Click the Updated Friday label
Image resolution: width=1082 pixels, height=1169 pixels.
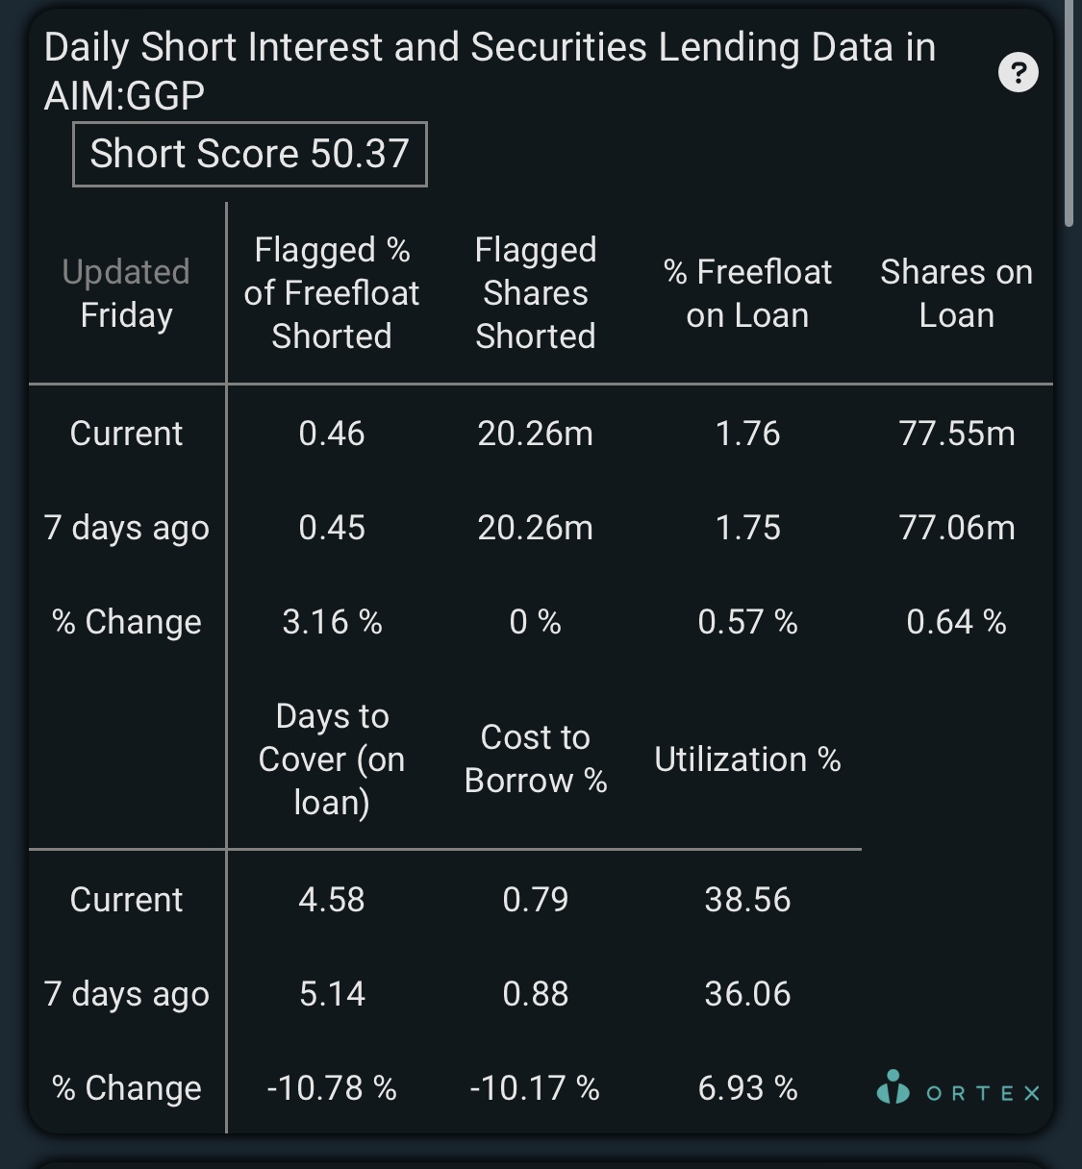pos(126,293)
